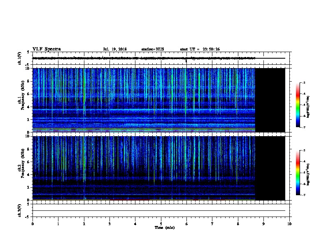Click the time axis tick label "1"
Viewport: 326px width, 251px height.
click(58, 224)
